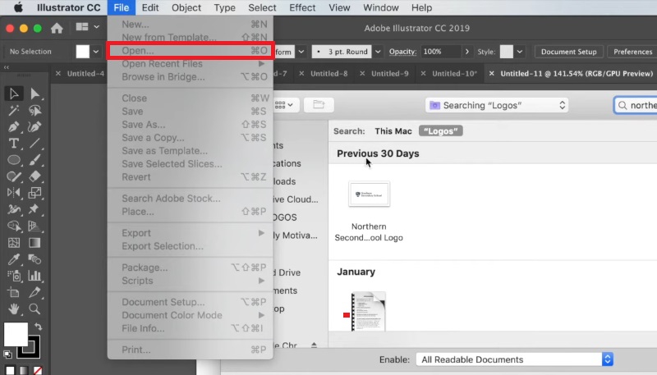Image resolution: width=657 pixels, height=375 pixels.
Task: Collapse the tools panel double-arrow
Action: coord(7,67)
